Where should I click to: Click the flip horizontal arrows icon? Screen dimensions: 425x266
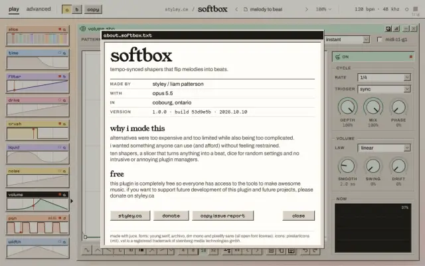tap(237, 250)
